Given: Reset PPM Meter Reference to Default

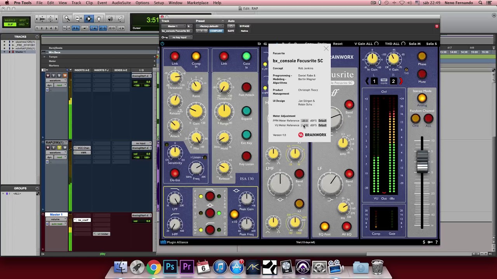Looking at the screenshot, I should 322,121.
